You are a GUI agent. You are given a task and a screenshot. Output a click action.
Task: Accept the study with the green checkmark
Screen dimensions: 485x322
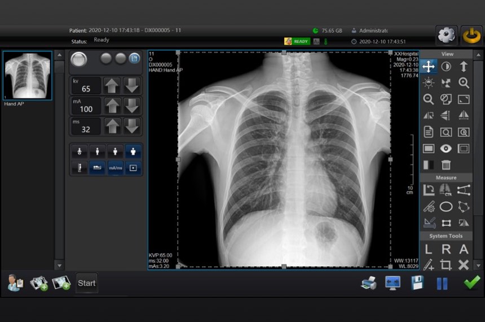(471, 283)
